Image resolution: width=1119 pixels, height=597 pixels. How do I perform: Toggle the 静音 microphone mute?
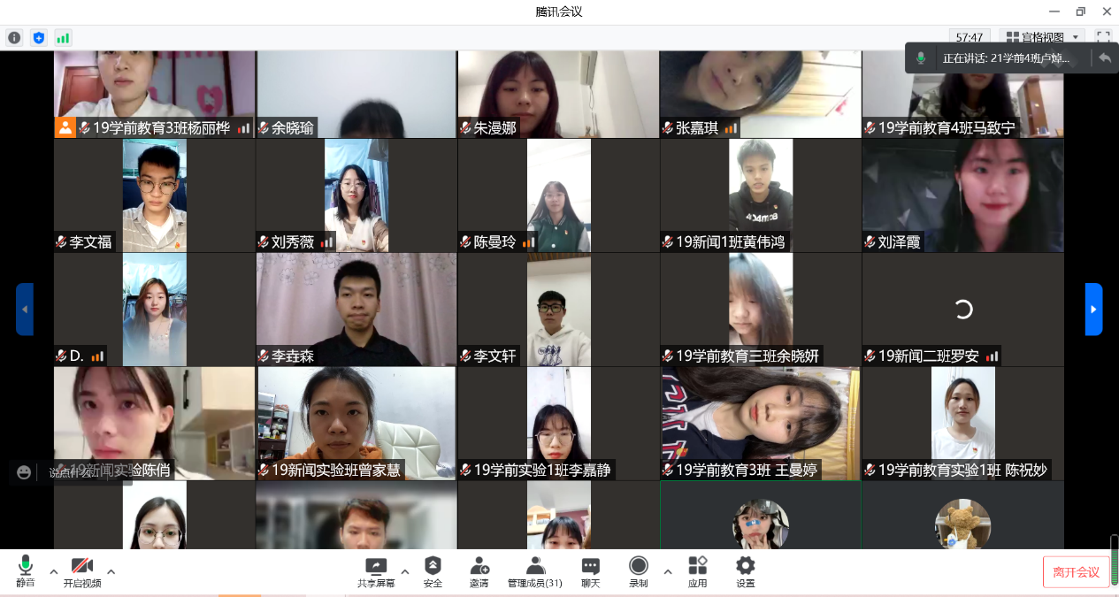26,571
